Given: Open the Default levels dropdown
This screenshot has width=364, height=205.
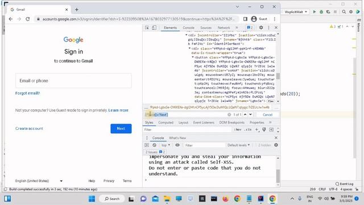Looking at the screenshot, I should 238,145.
